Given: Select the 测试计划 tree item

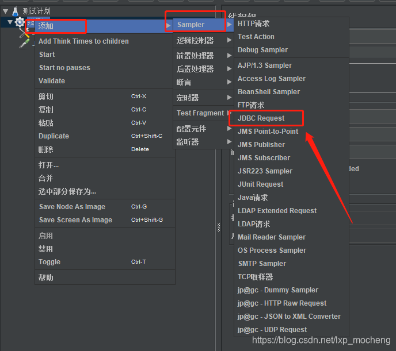Looking at the screenshot, I should pyautogui.click(x=37, y=11).
